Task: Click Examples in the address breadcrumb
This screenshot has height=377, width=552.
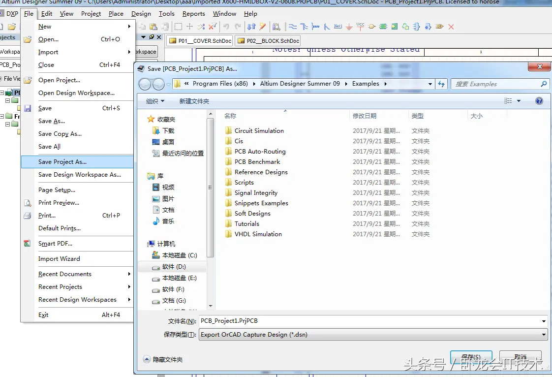Action: 366,84
